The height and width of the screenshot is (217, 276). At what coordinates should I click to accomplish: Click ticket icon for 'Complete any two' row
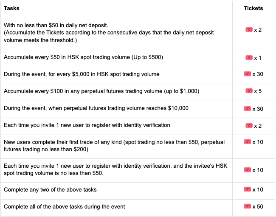248,189
